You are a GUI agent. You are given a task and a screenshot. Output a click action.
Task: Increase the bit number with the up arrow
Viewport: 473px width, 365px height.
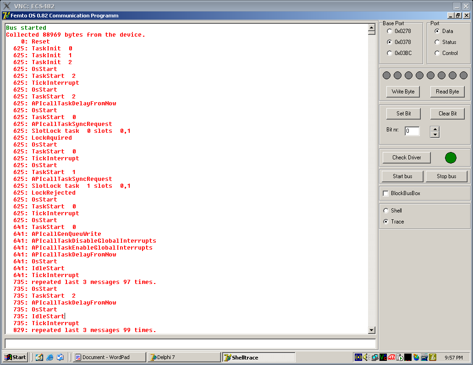(434, 129)
